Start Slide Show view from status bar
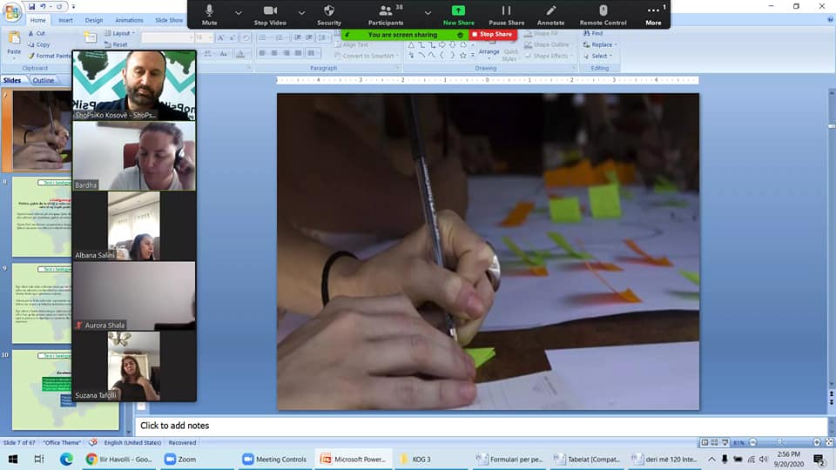836x470 pixels. coord(725,442)
